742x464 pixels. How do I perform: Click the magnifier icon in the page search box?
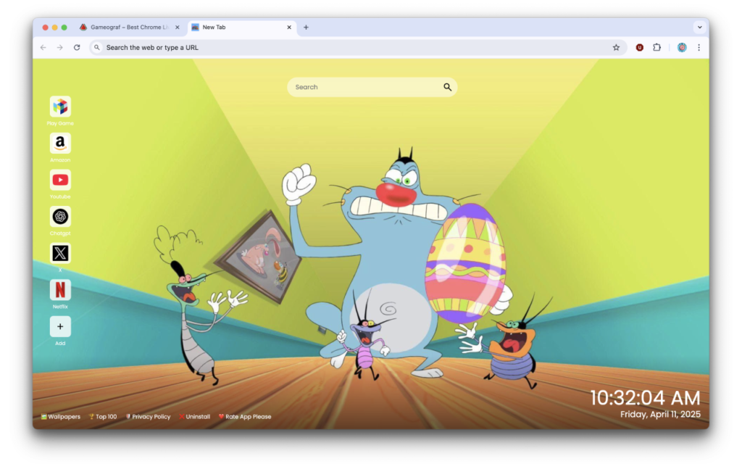pyautogui.click(x=447, y=87)
